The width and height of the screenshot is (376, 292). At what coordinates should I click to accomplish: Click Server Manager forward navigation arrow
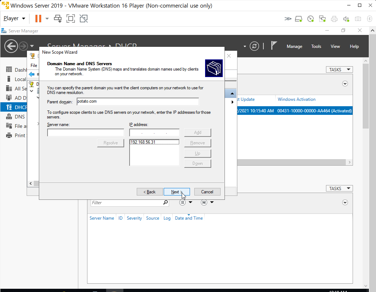(x=23, y=46)
